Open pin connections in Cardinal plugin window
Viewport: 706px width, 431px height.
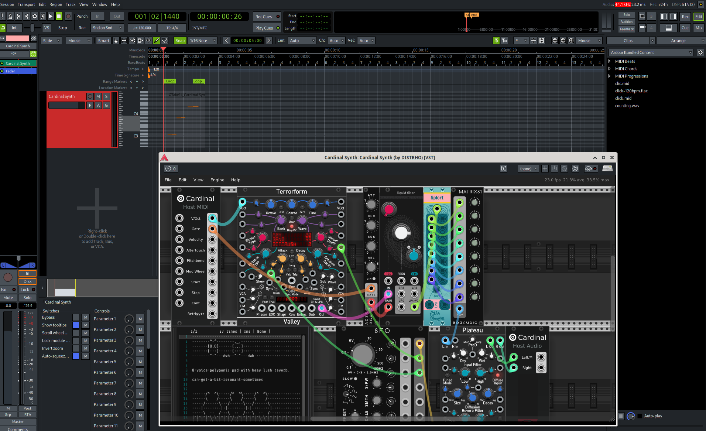[x=504, y=169]
